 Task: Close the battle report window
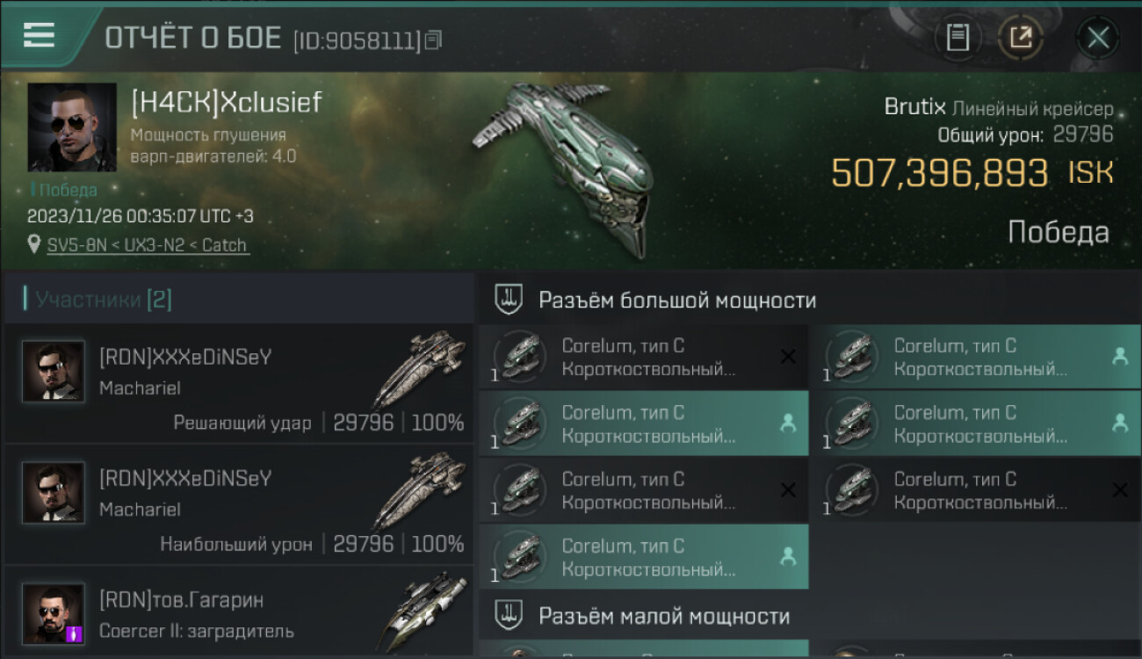1097,37
